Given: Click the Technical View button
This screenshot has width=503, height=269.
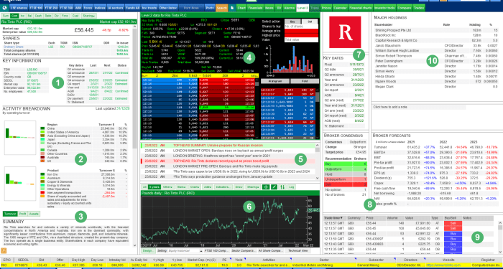Looking at the screenshot, I should point(297,251).
